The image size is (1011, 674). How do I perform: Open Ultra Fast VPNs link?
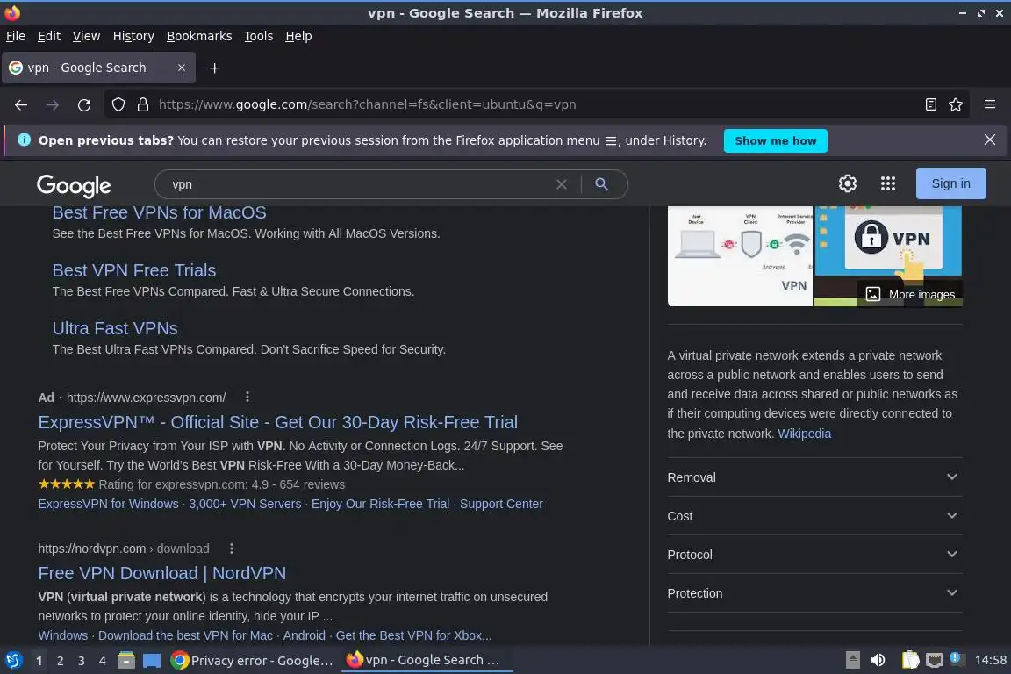[x=115, y=328]
